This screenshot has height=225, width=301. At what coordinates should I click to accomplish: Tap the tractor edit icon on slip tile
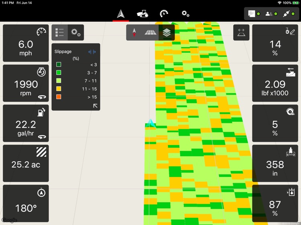(x=290, y=31)
